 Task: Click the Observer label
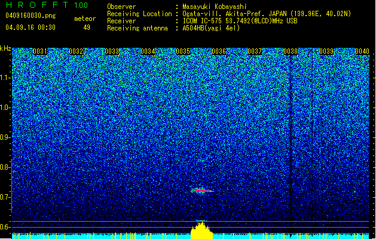click(121, 7)
